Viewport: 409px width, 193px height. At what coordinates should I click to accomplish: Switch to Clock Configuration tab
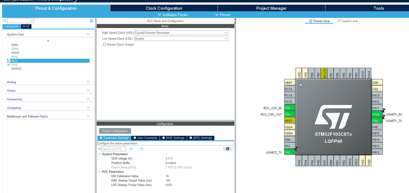(164, 8)
